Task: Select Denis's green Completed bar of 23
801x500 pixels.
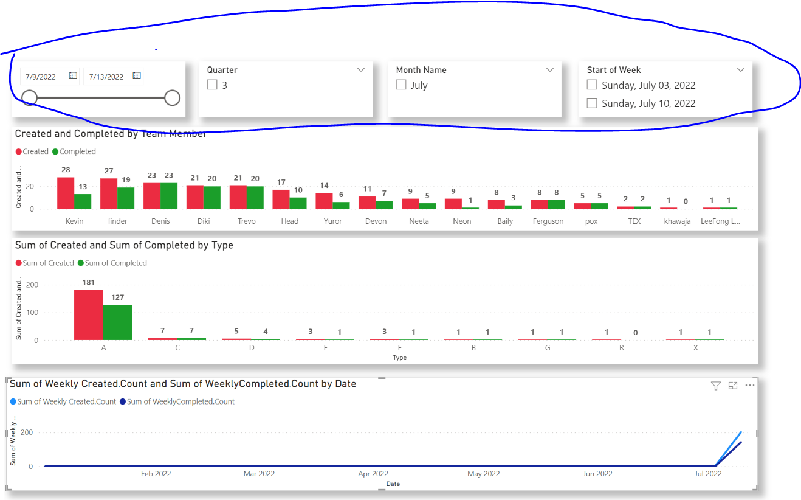Action: pos(169,196)
